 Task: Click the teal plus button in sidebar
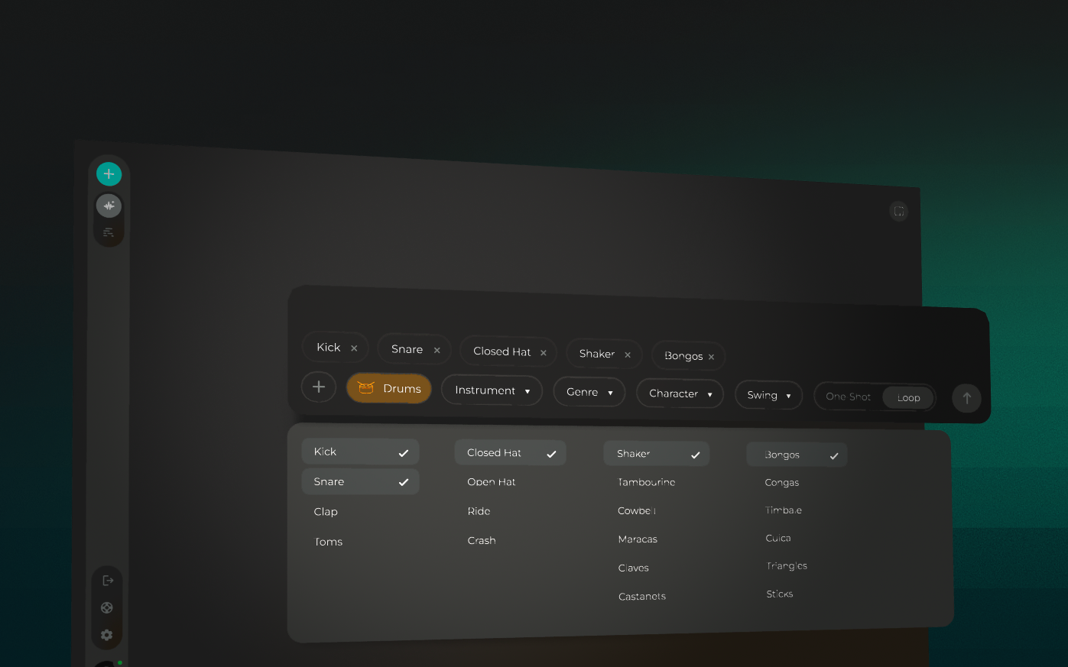[109, 174]
